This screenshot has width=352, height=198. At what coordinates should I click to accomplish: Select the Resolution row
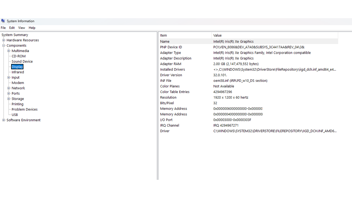pyautogui.click(x=248, y=97)
